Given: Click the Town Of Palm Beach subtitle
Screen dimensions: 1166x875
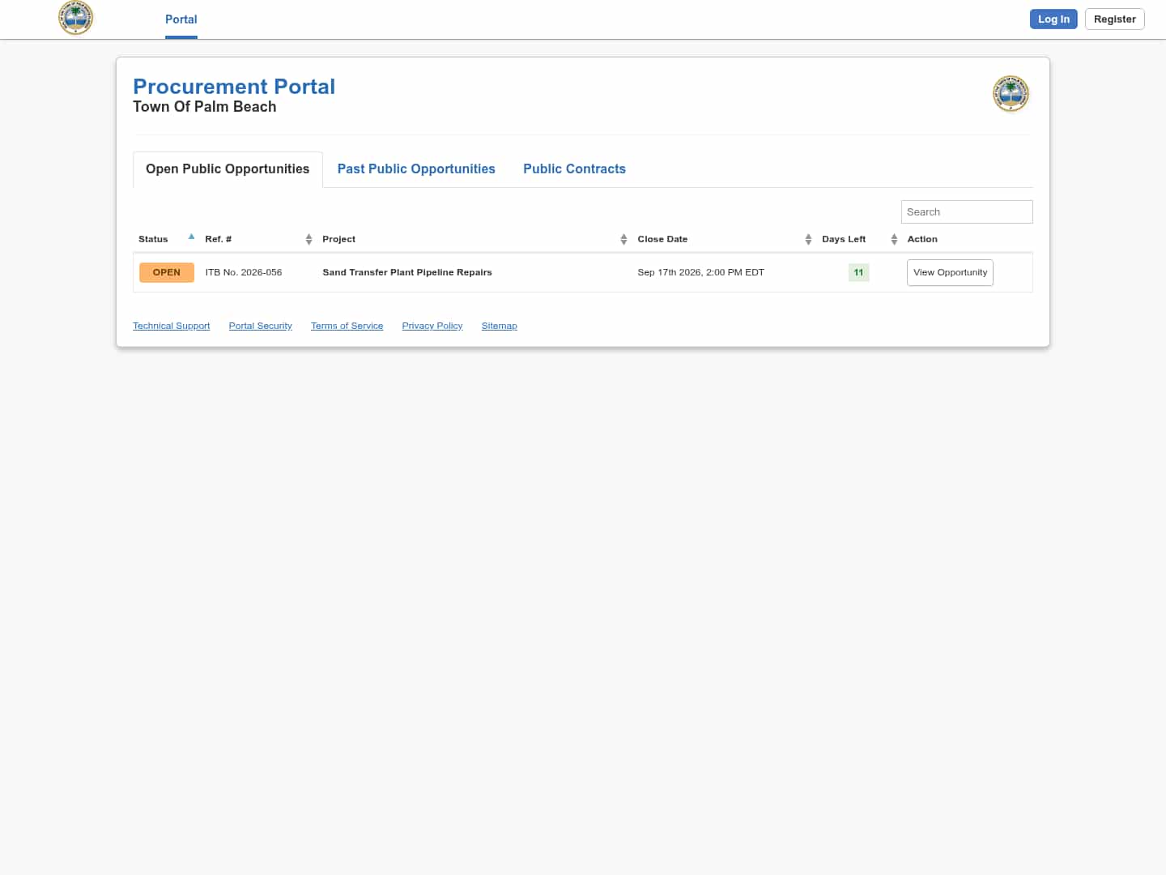Looking at the screenshot, I should (x=205, y=107).
